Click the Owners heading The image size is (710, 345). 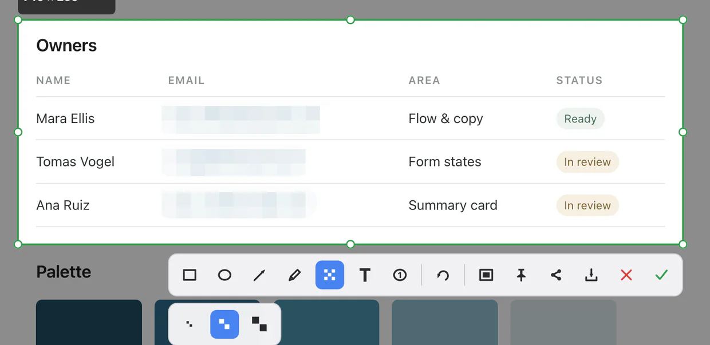(x=66, y=46)
